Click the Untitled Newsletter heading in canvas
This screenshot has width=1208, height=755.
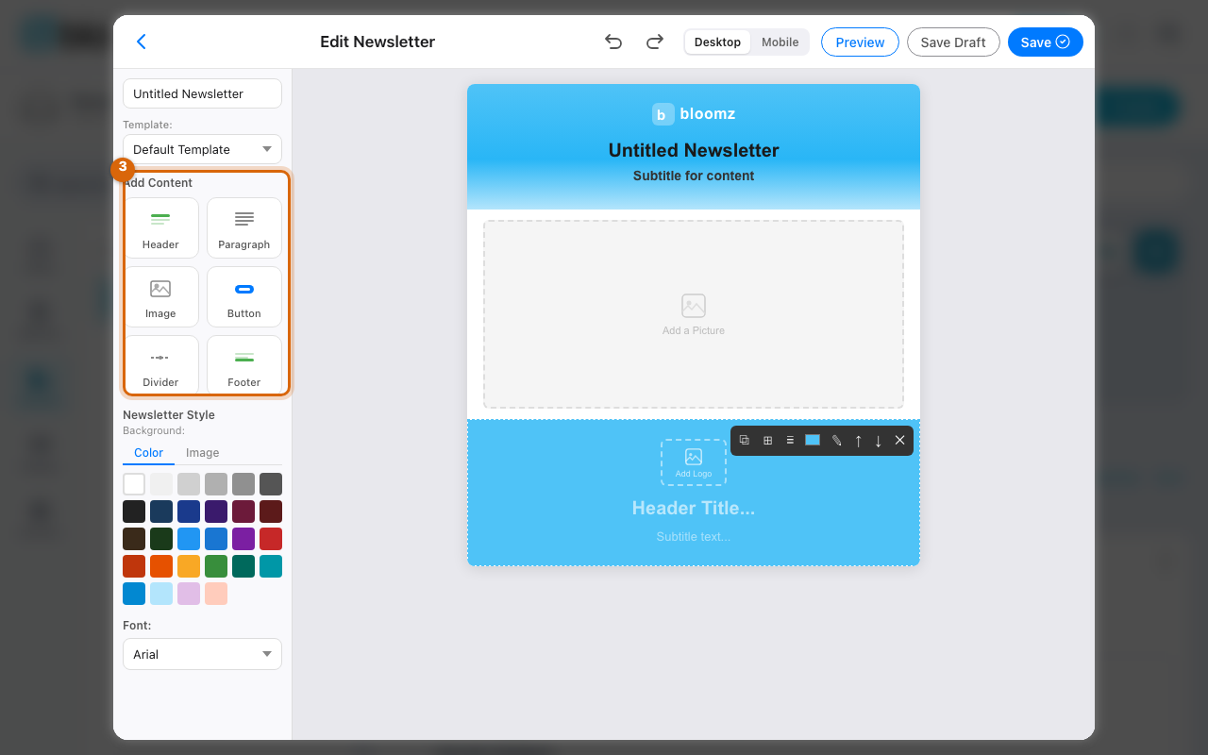pyautogui.click(x=694, y=150)
